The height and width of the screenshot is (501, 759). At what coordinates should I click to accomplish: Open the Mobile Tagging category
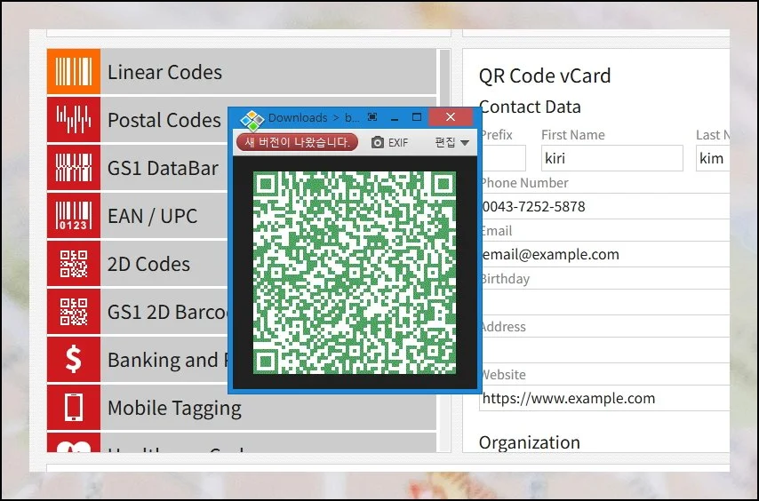point(174,408)
